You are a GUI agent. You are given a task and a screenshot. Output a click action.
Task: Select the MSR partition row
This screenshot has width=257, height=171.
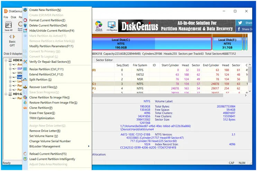169,79
